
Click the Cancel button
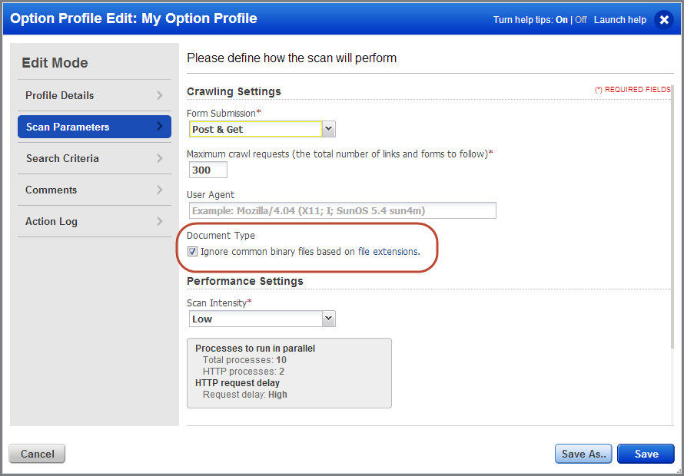coord(37,454)
